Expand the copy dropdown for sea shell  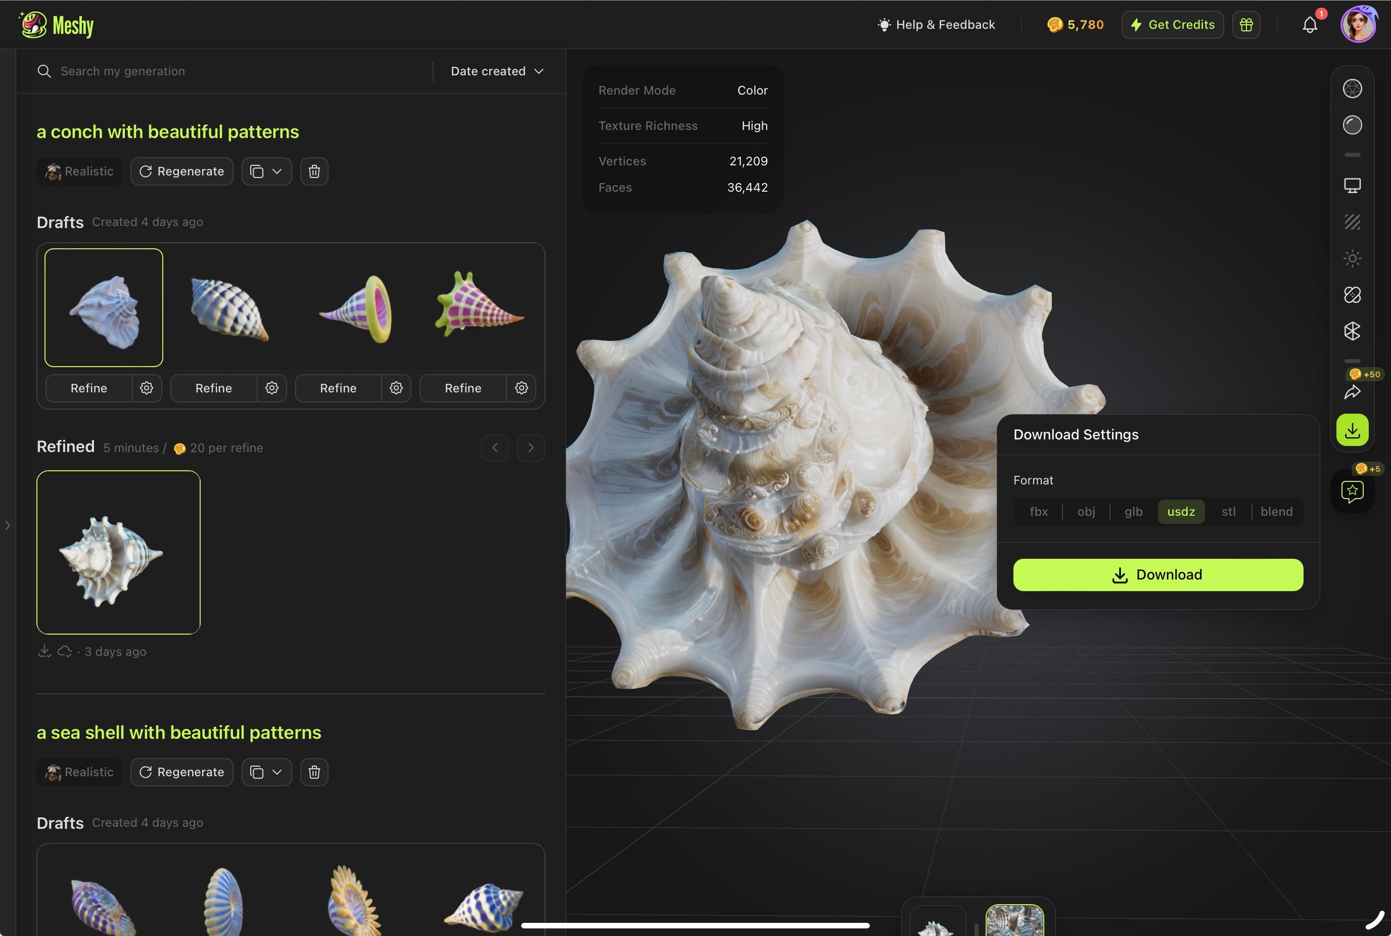click(x=277, y=772)
